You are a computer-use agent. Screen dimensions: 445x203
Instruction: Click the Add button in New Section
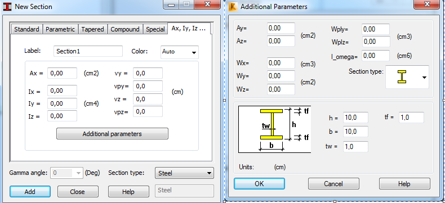pos(30,192)
